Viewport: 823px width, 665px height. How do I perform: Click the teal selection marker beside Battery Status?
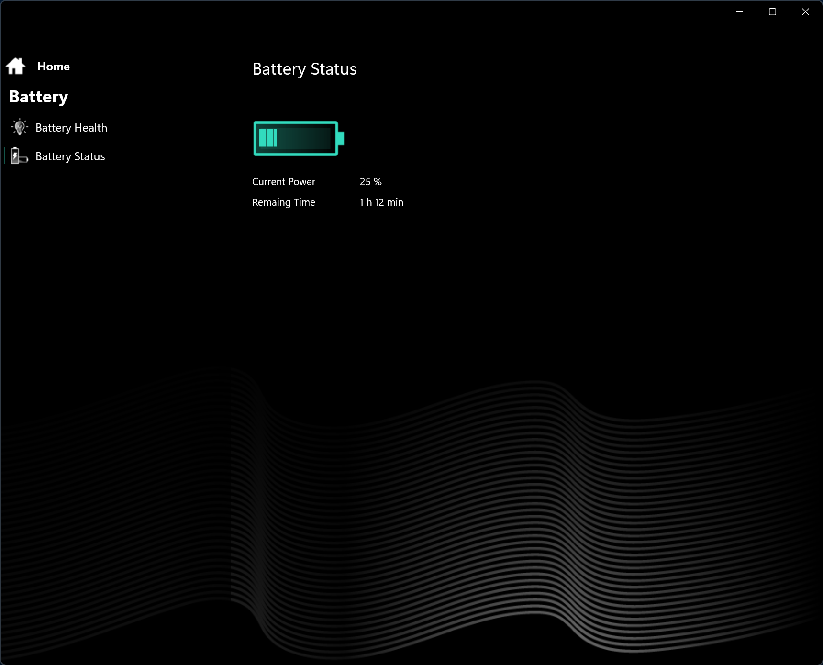[5, 156]
